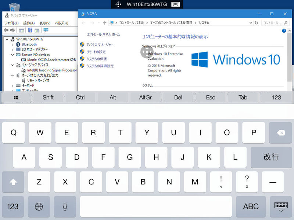
Task: Tap the Q key on the keyboard
Action: [x=14, y=133]
